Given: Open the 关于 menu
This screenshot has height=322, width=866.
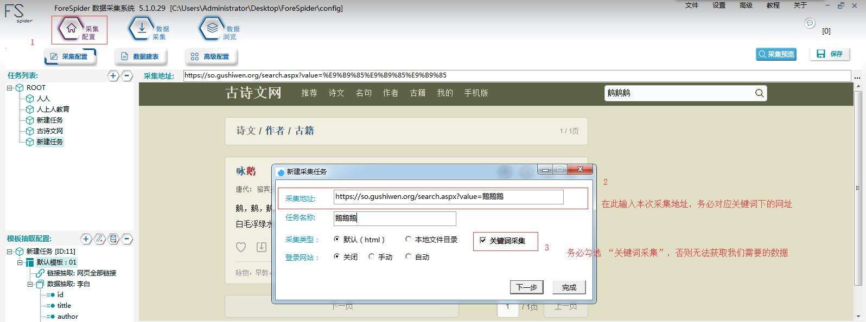Looking at the screenshot, I should click(x=800, y=5).
